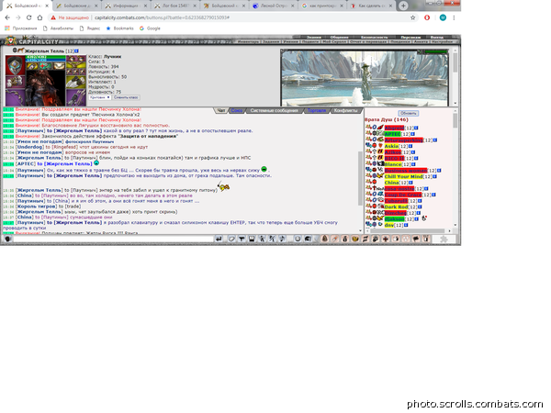Click player name Business woman in list
This screenshot has width=551, height=413.
click(406, 171)
